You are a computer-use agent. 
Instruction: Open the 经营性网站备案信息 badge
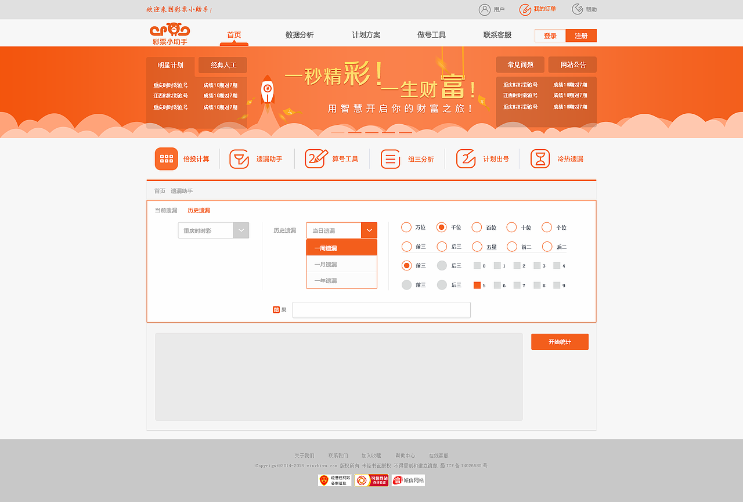point(335,481)
